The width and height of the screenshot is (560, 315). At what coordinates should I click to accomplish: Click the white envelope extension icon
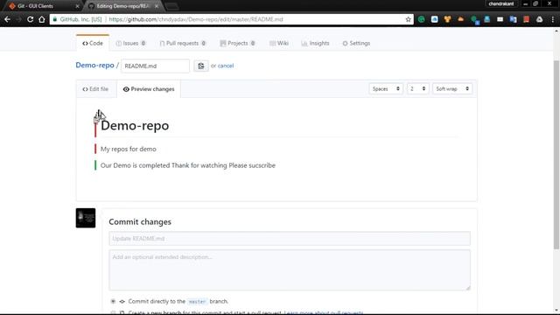click(500, 19)
